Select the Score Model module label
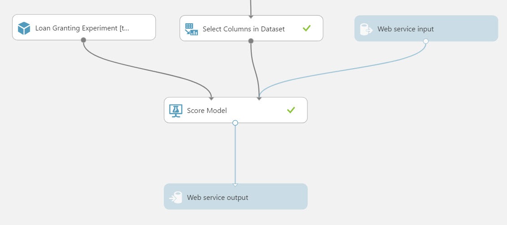507x225 pixels. tap(207, 110)
